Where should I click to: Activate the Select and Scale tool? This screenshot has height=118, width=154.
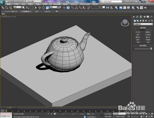point(47,8)
